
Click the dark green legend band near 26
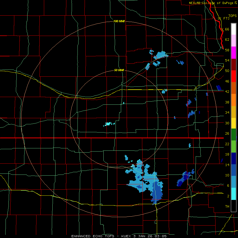pyautogui.click(x=234, y=135)
